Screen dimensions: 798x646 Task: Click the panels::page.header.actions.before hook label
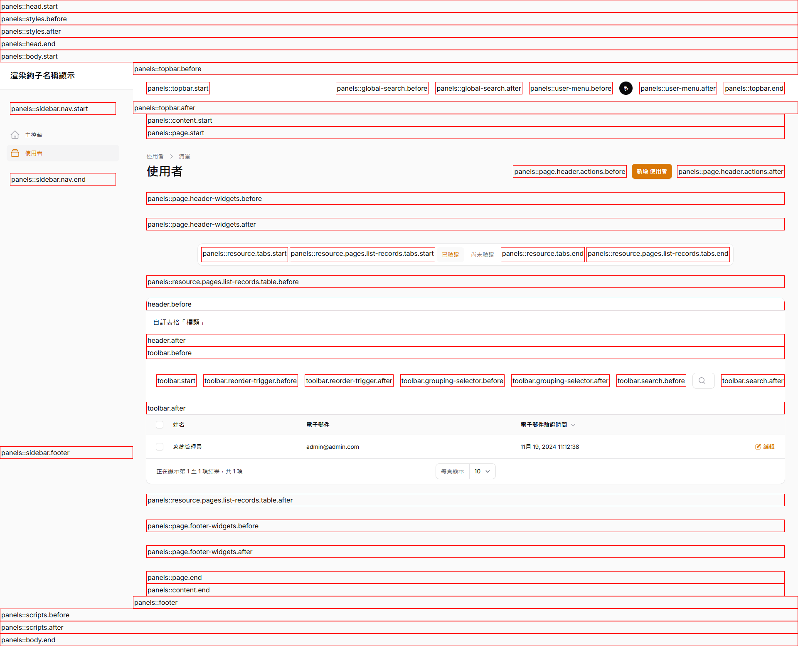tap(569, 171)
